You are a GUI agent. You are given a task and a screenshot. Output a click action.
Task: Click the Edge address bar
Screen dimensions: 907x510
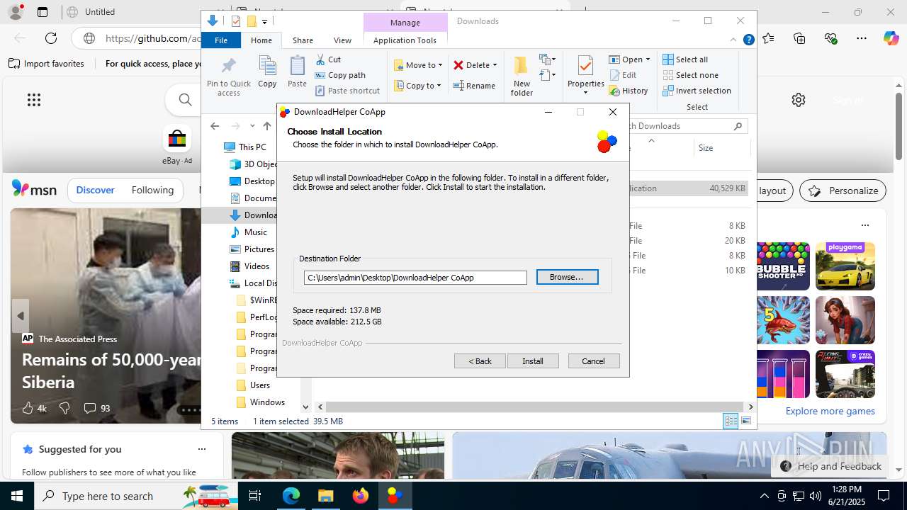tap(152, 38)
